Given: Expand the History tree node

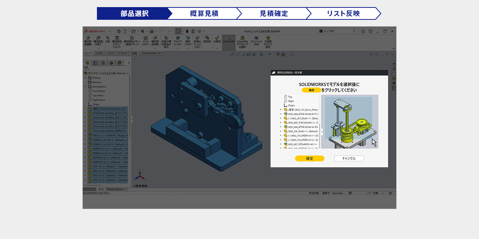Looking at the screenshot, I should (85, 78).
